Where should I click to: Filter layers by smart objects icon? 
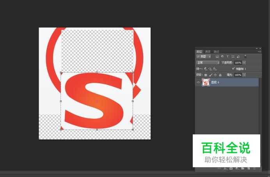tap(238, 56)
